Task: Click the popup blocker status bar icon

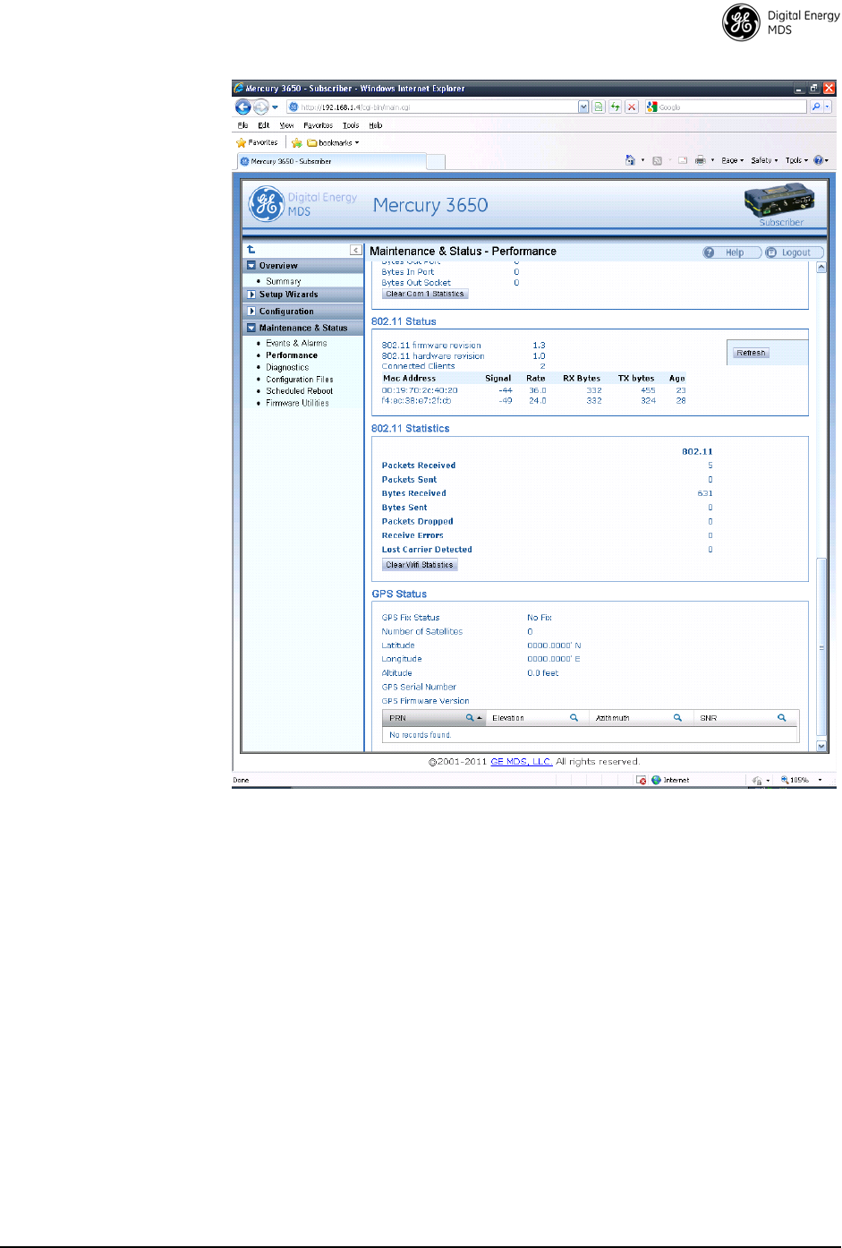Action: 642,780
